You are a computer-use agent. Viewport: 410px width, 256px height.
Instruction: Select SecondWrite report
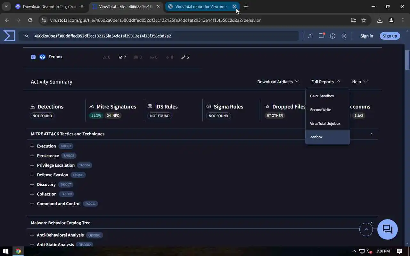pyautogui.click(x=328, y=110)
